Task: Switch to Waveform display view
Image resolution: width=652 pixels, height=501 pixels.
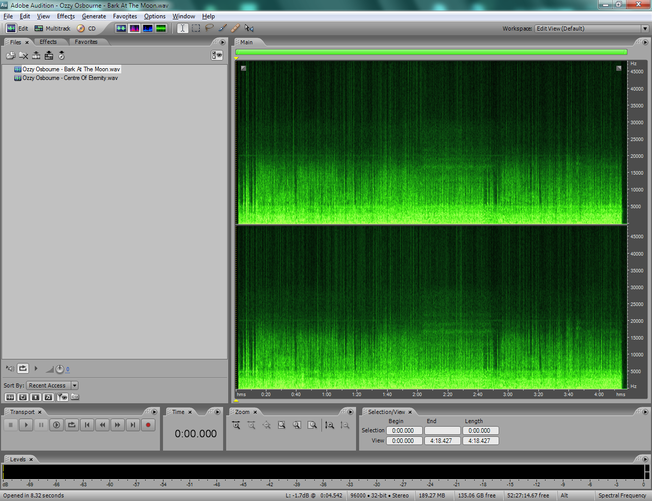Action: pyautogui.click(x=121, y=29)
